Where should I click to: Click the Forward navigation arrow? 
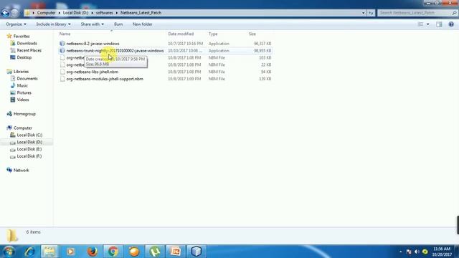[x=14, y=13]
